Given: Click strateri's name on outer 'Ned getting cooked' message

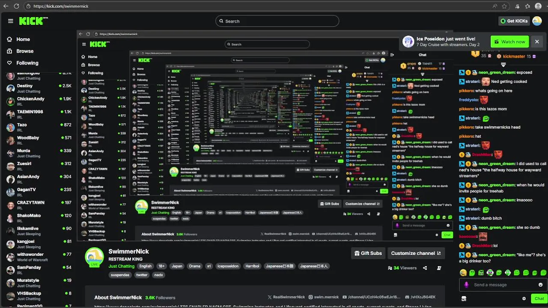Looking at the screenshot, I should [x=473, y=82].
